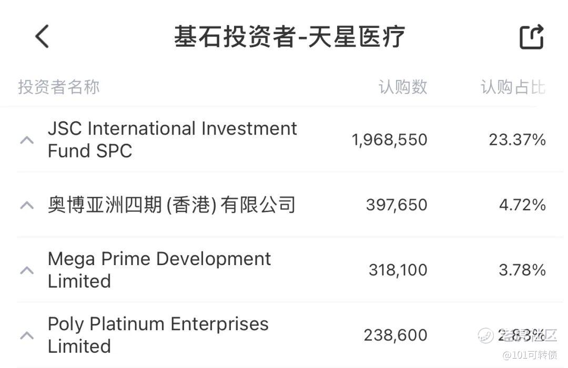Tap the back arrow icon
Viewport: 568px width, 368px height.
(x=42, y=37)
